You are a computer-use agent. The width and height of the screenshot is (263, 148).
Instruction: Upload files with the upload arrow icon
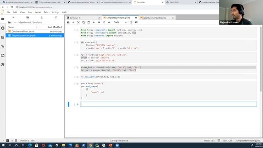point(42,17)
